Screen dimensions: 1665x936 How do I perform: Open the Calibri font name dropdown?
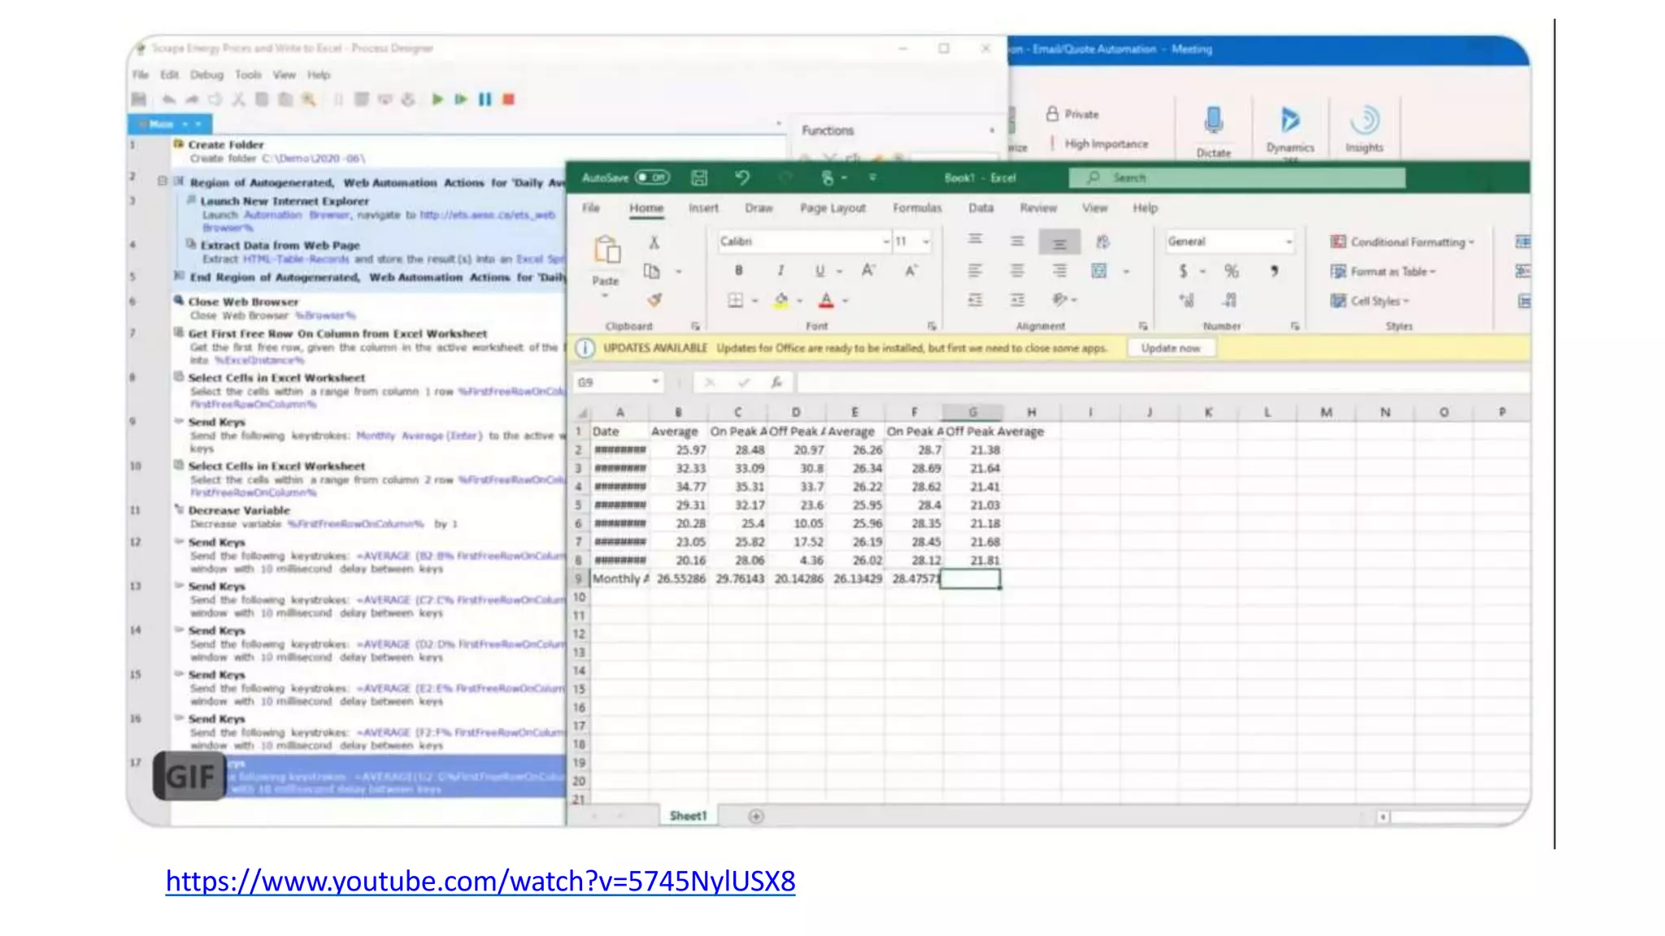[x=885, y=241]
